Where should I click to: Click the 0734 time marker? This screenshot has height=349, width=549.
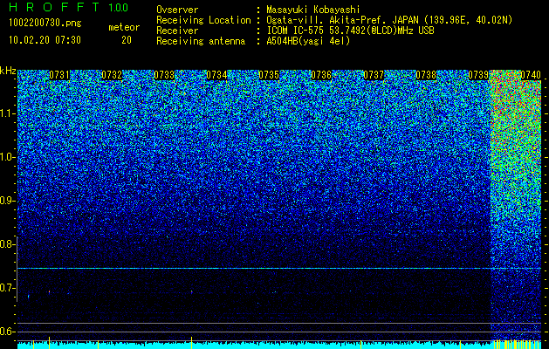[x=216, y=75]
